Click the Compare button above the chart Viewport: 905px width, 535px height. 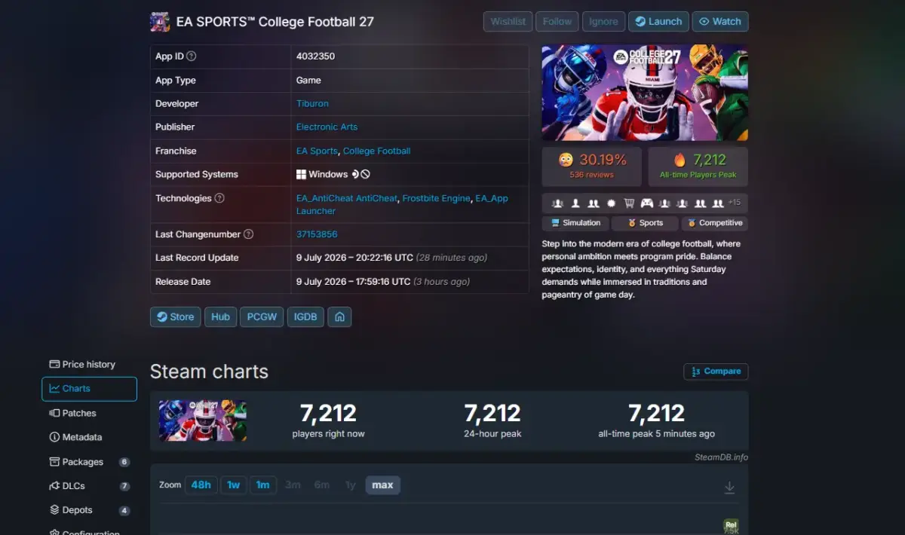[716, 371]
